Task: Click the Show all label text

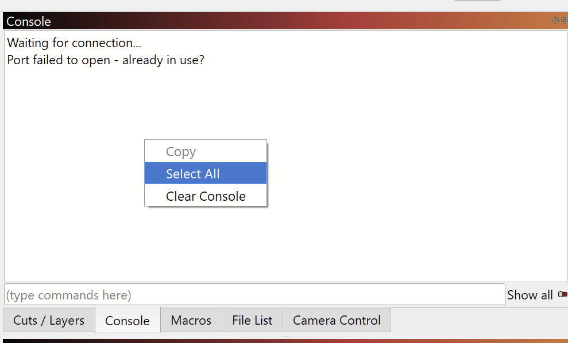Action: (x=530, y=295)
